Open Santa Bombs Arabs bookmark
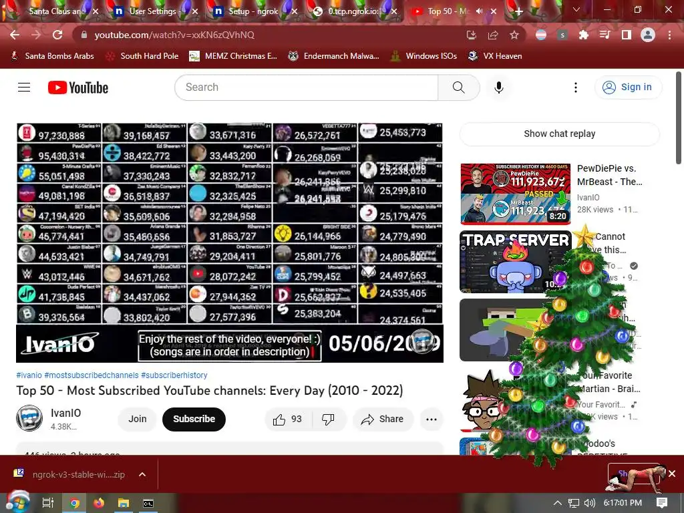 click(x=52, y=56)
